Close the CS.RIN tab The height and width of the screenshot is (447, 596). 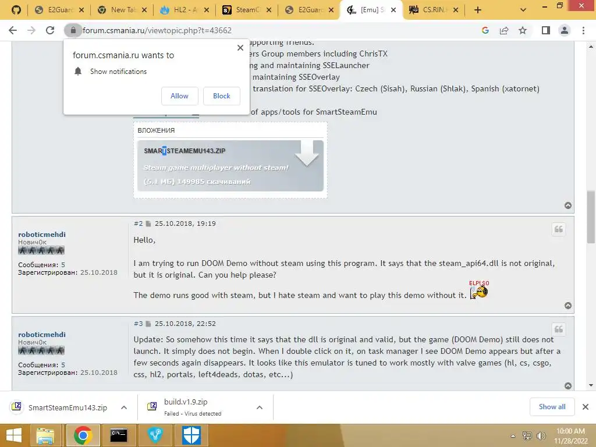tap(456, 10)
